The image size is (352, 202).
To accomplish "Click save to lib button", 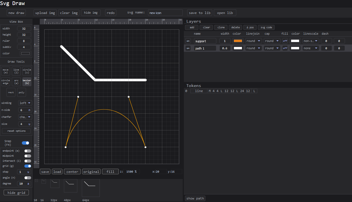I will point(200,13).
